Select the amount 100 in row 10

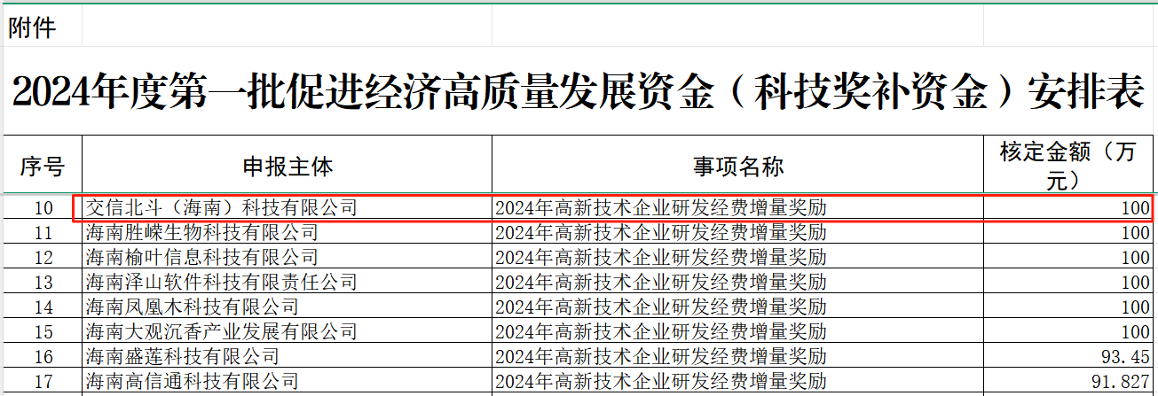pyautogui.click(x=1070, y=208)
